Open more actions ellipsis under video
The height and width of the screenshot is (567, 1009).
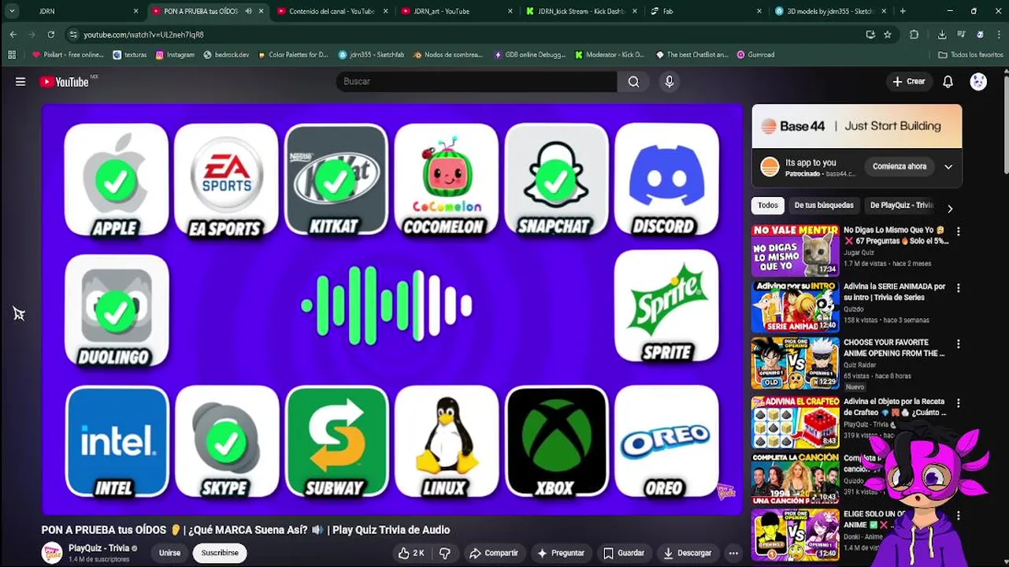(x=733, y=553)
